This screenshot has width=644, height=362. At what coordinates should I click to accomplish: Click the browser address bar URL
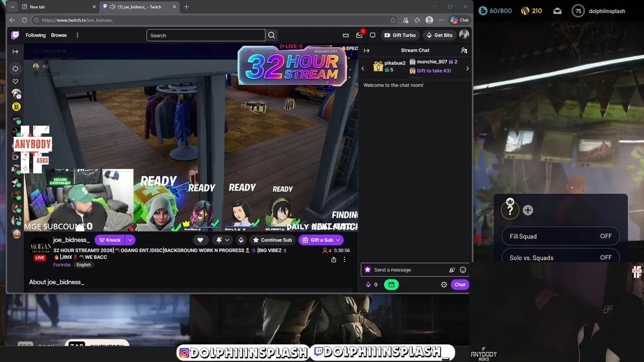tap(78, 20)
